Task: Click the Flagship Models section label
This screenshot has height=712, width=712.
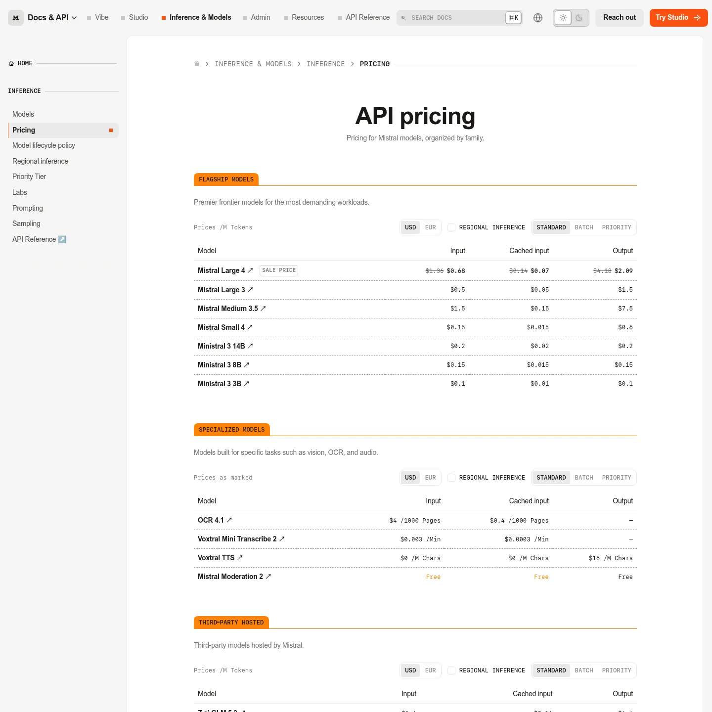Action: point(226,179)
